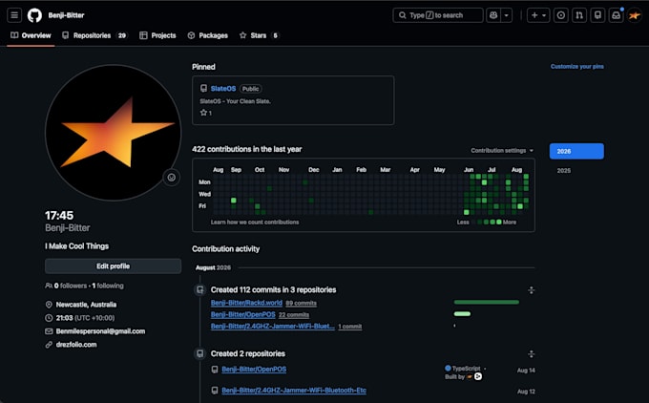Collapse the Created 2 repositories section

[531, 354]
